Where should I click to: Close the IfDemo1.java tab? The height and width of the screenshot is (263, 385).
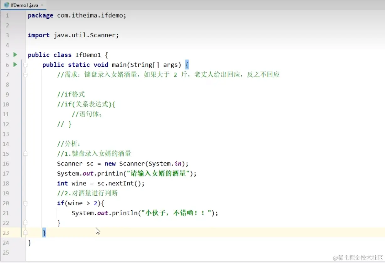(x=42, y=5)
